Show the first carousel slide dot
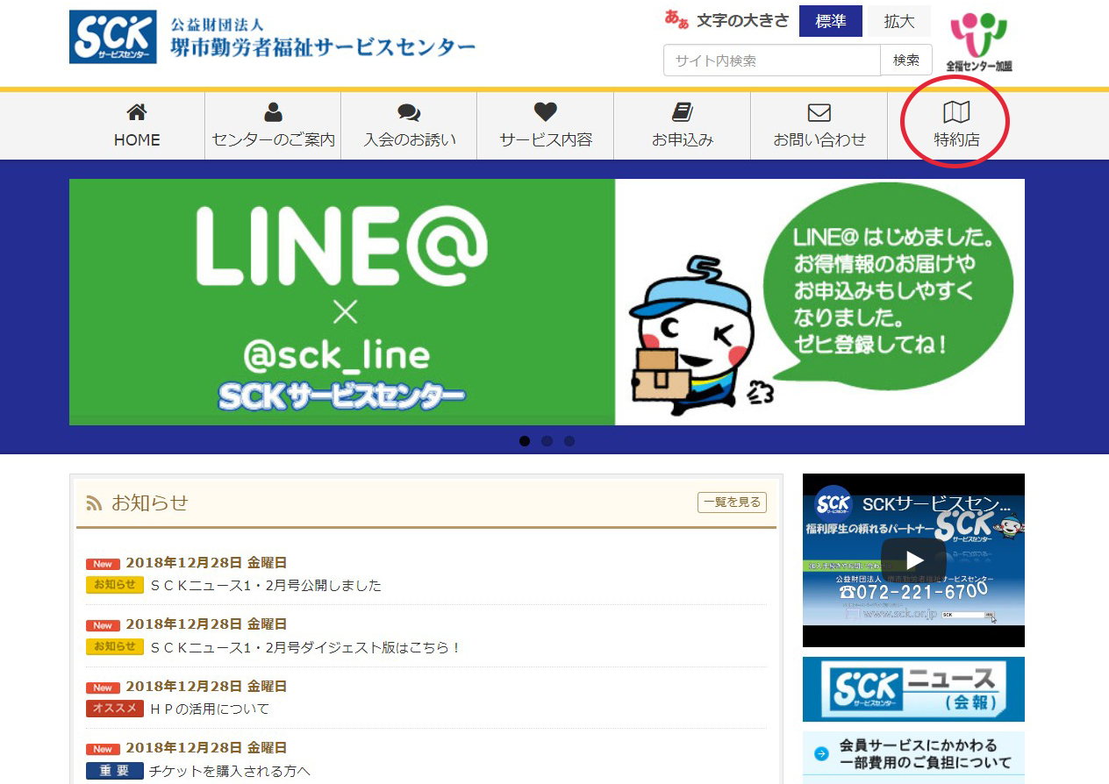 click(x=525, y=441)
